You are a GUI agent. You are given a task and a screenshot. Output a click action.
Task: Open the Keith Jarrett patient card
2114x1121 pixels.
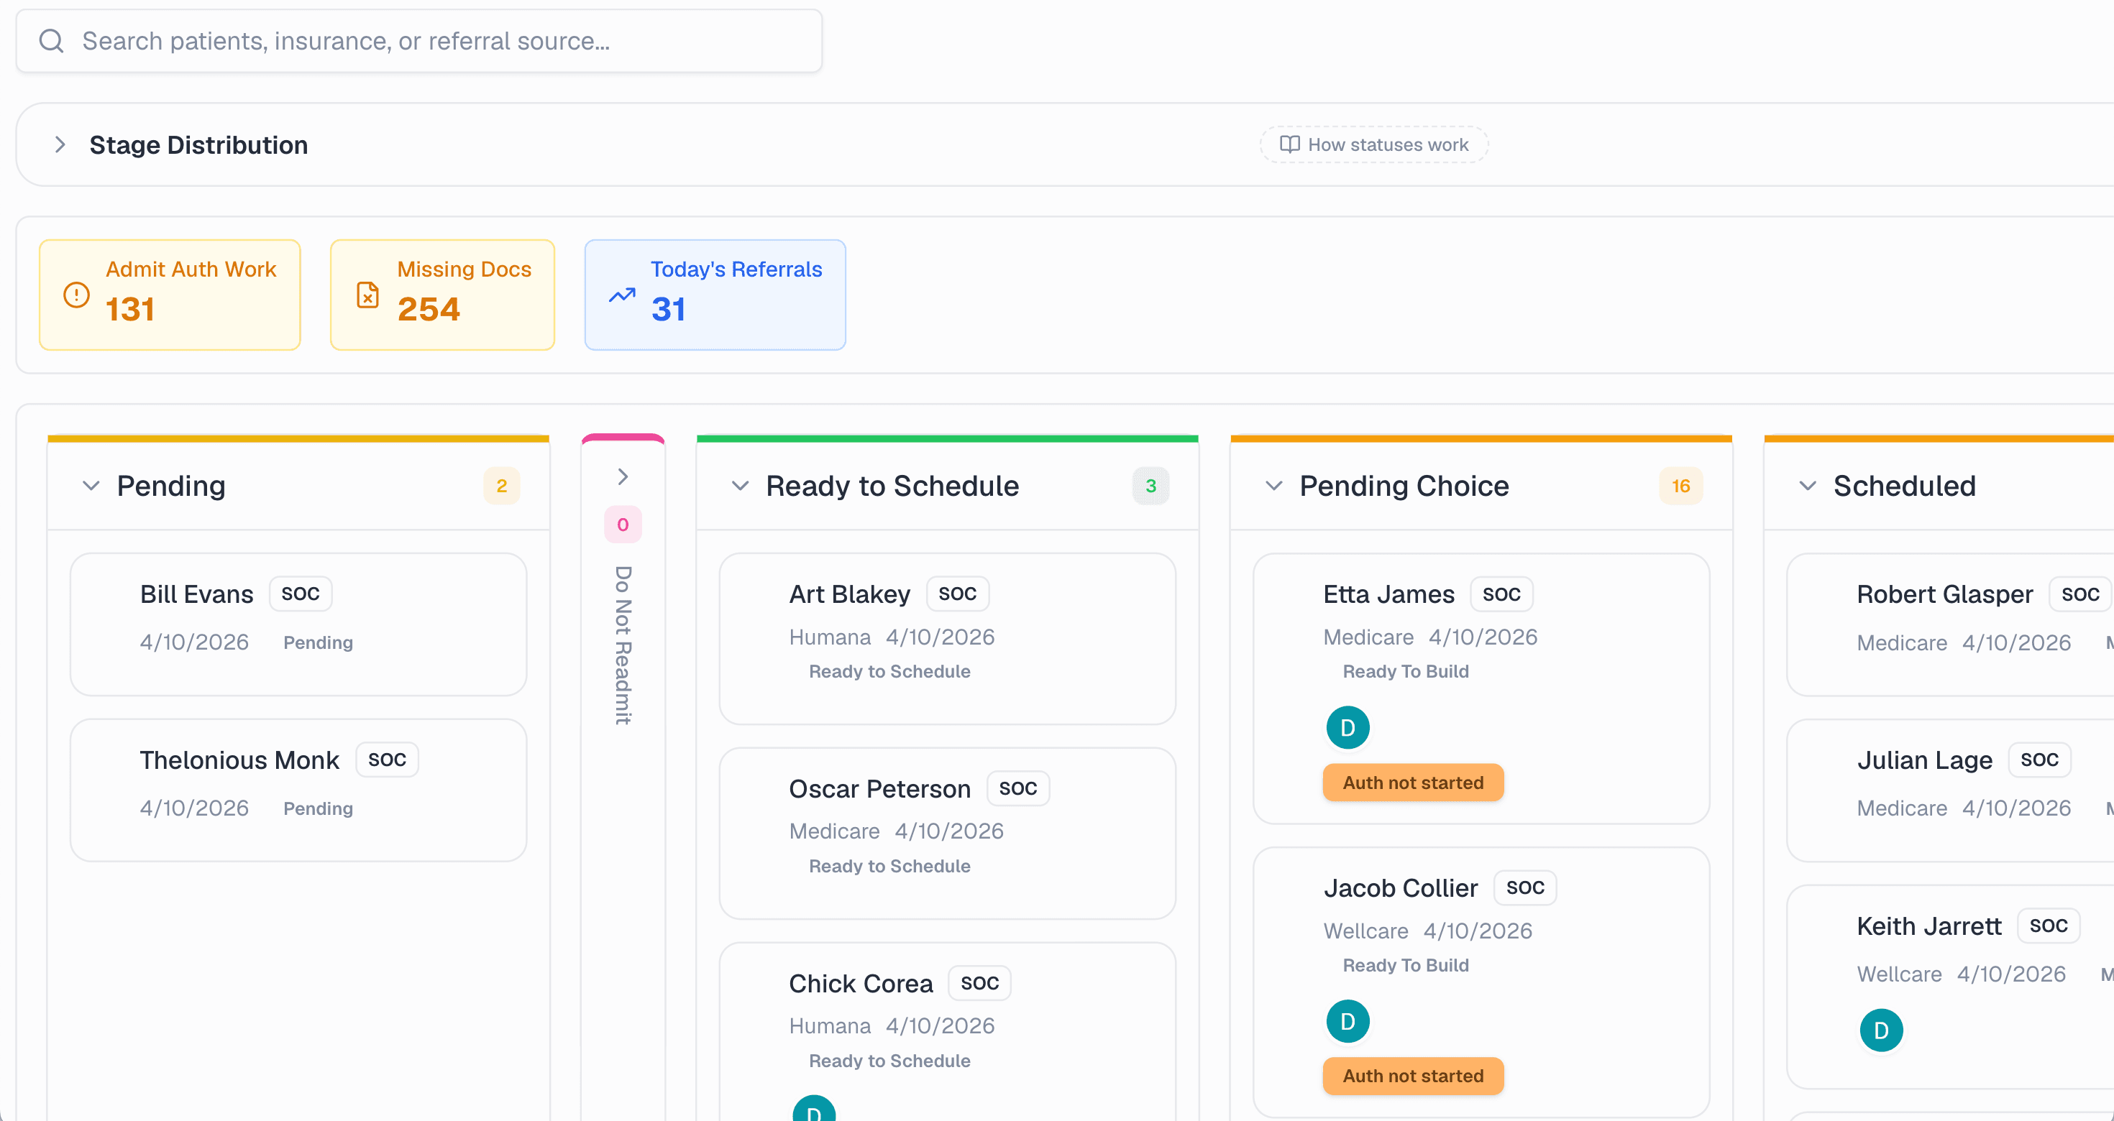(1950, 987)
